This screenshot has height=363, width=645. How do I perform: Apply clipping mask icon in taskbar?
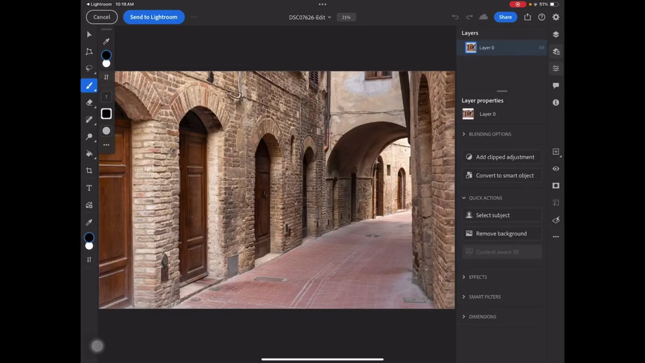(x=556, y=203)
